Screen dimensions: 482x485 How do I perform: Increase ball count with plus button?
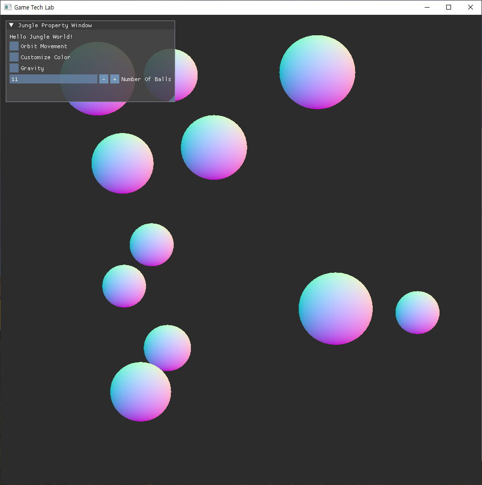pos(115,79)
